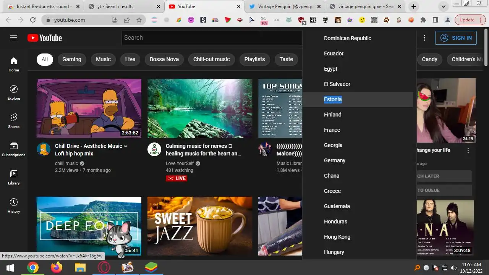The image size is (489, 275).
Task: Click the Chrome Update button
Action: (470, 20)
